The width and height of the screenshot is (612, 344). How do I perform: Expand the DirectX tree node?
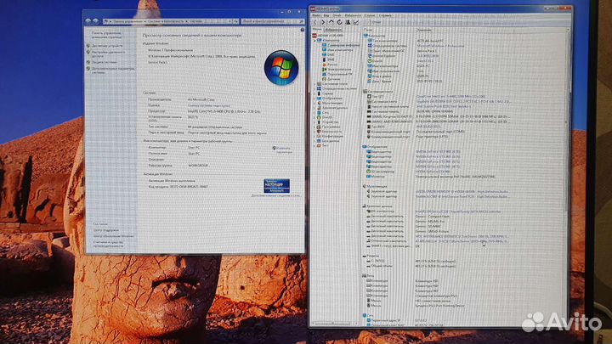(x=314, y=117)
